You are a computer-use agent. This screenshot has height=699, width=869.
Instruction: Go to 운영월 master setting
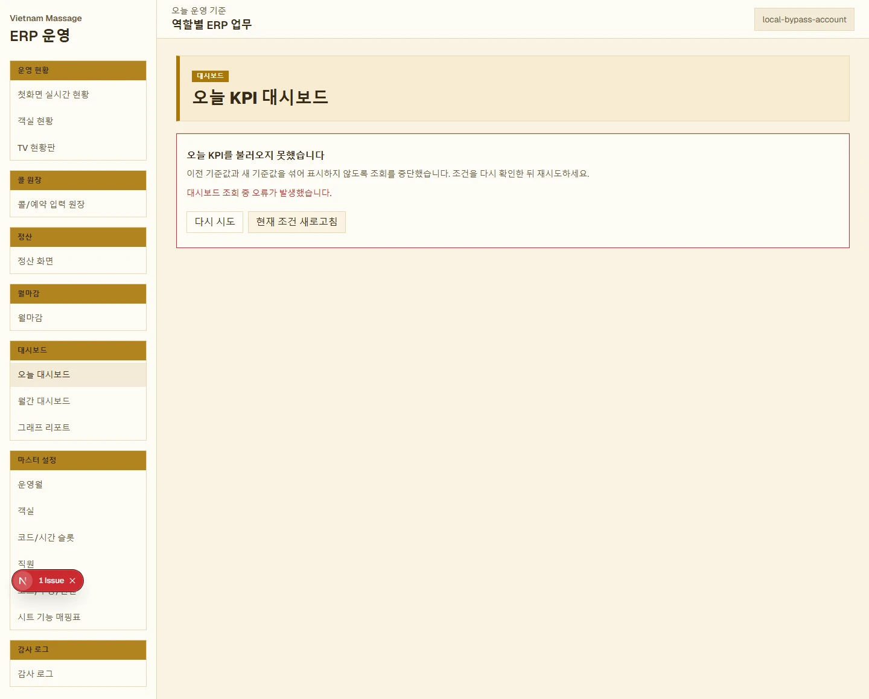coord(78,484)
